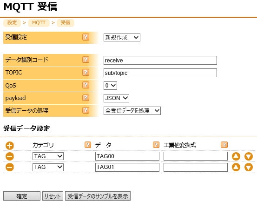Move the TAG01 row down
This screenshot has width=257, height=202.
point(249,167)
